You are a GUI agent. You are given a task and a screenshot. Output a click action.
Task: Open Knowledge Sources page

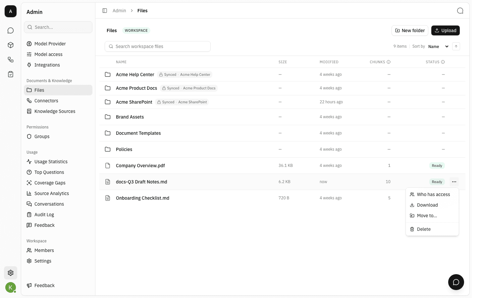[x=58, y=111]
